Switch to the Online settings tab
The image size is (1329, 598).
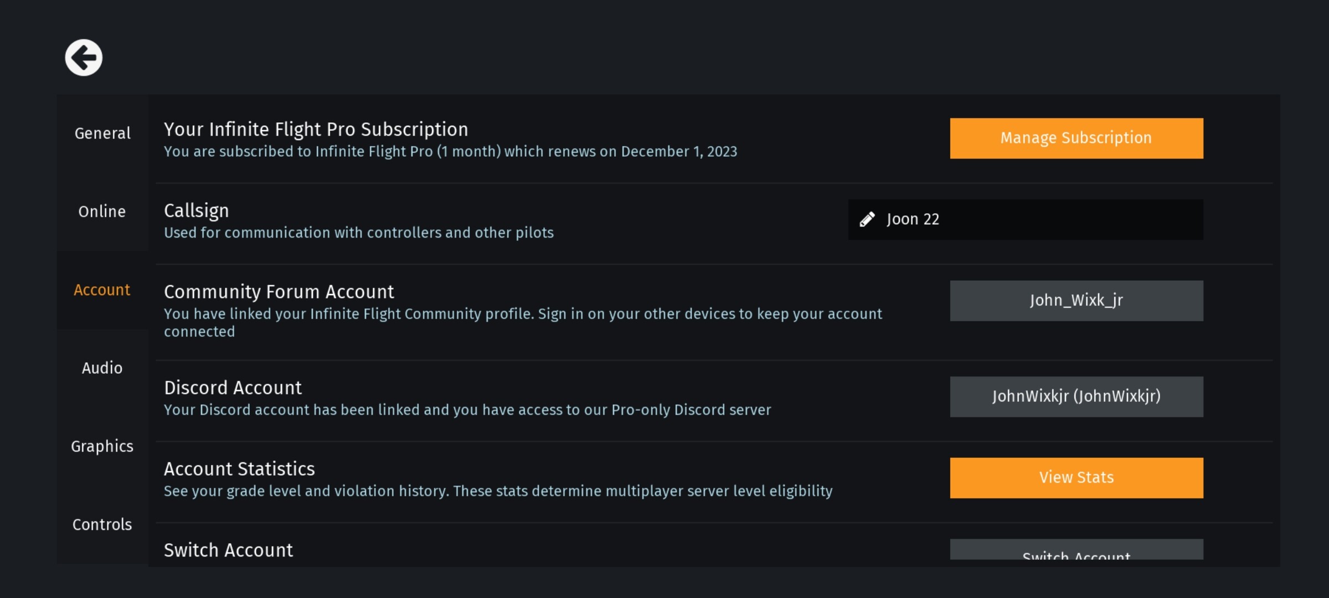pos(102,212)
